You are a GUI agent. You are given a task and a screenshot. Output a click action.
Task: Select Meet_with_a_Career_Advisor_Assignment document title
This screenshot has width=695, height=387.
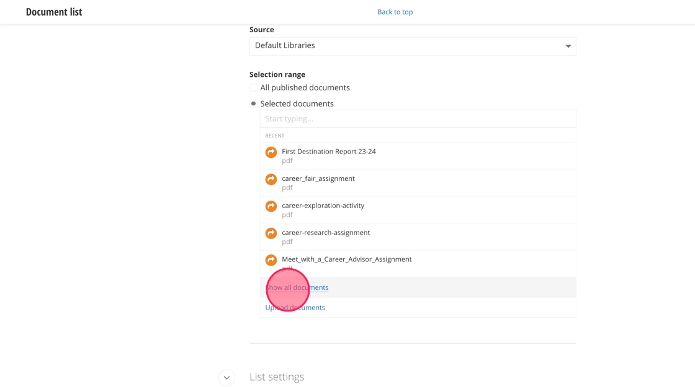tap(347, 259)
